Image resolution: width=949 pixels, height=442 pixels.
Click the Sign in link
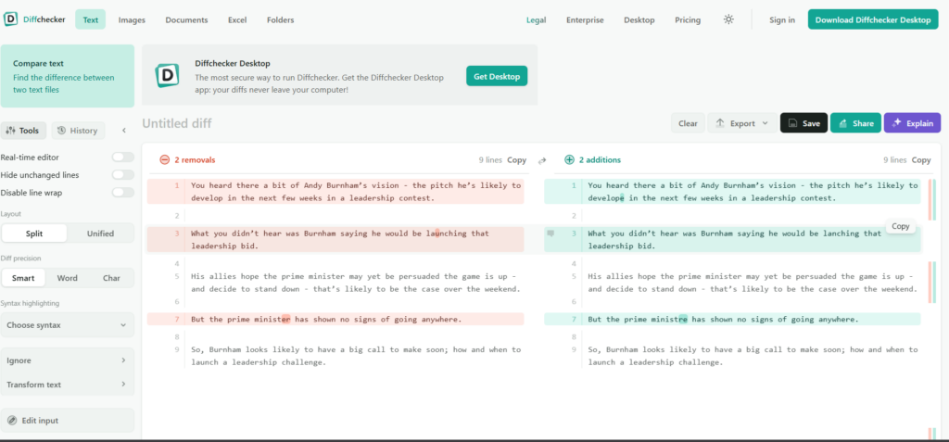pos(782,20)
